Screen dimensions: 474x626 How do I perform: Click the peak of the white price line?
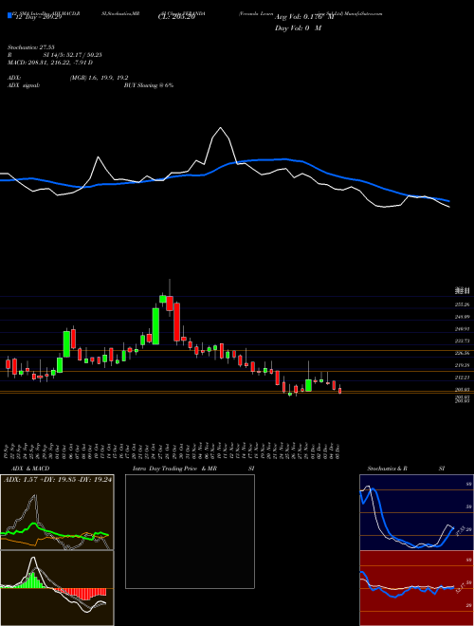[x=220, y=128]
